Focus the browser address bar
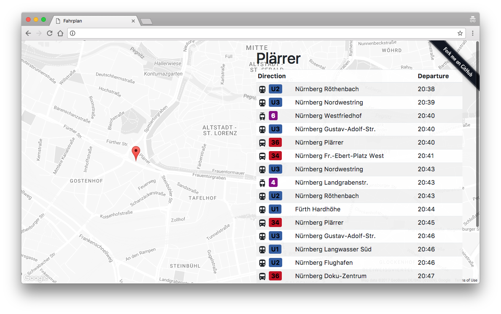Viewport: 501px width, 314px height. (266, 33)
